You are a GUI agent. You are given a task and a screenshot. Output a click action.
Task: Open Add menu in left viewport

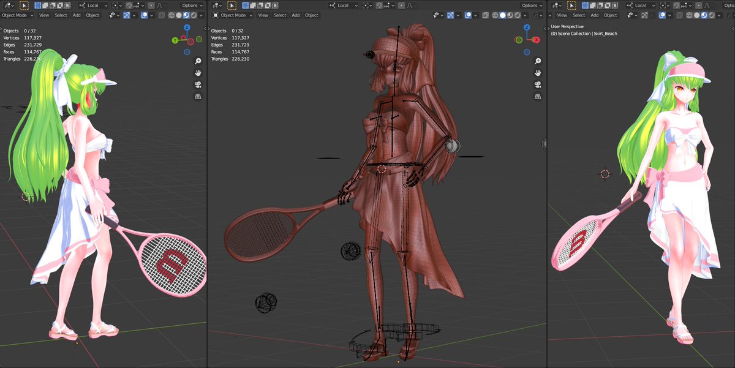point(77,15)
